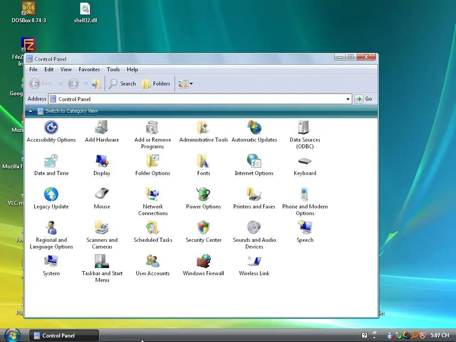Open Data Sources (ODBC)
Viewport: 456px width, 342px height.
(305, 135)
